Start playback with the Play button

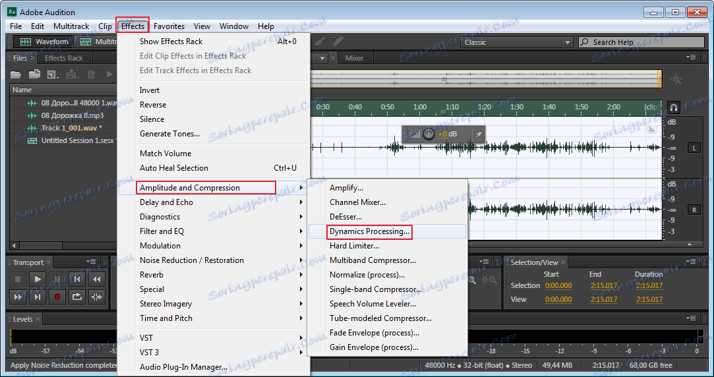pos(38,279)
